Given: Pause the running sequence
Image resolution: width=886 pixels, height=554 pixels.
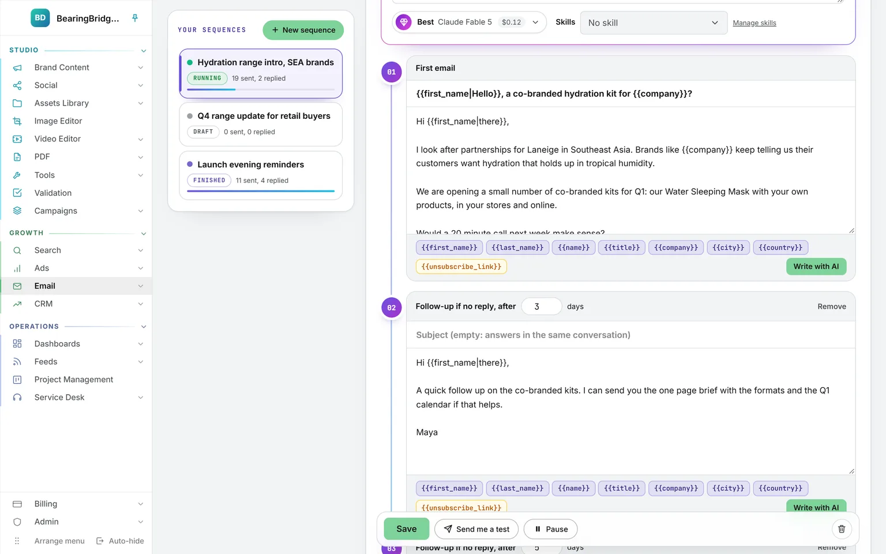Looking at the screenshot, I should tap(551, 529).
